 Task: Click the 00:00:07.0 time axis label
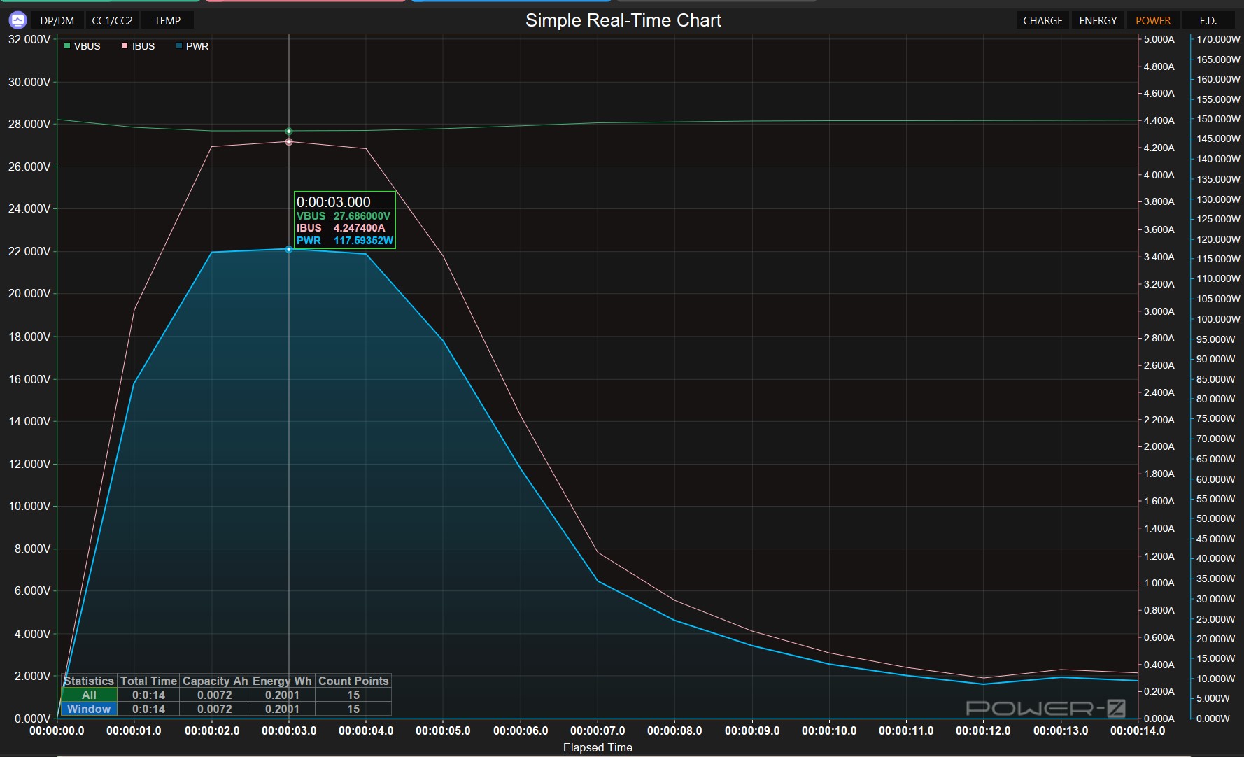(598, 730)
